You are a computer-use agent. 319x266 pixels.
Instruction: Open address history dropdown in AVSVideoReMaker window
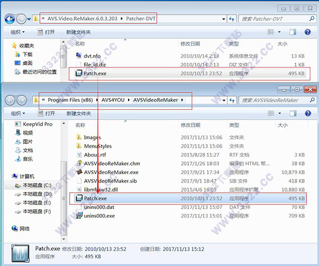[x=224, y=100]
